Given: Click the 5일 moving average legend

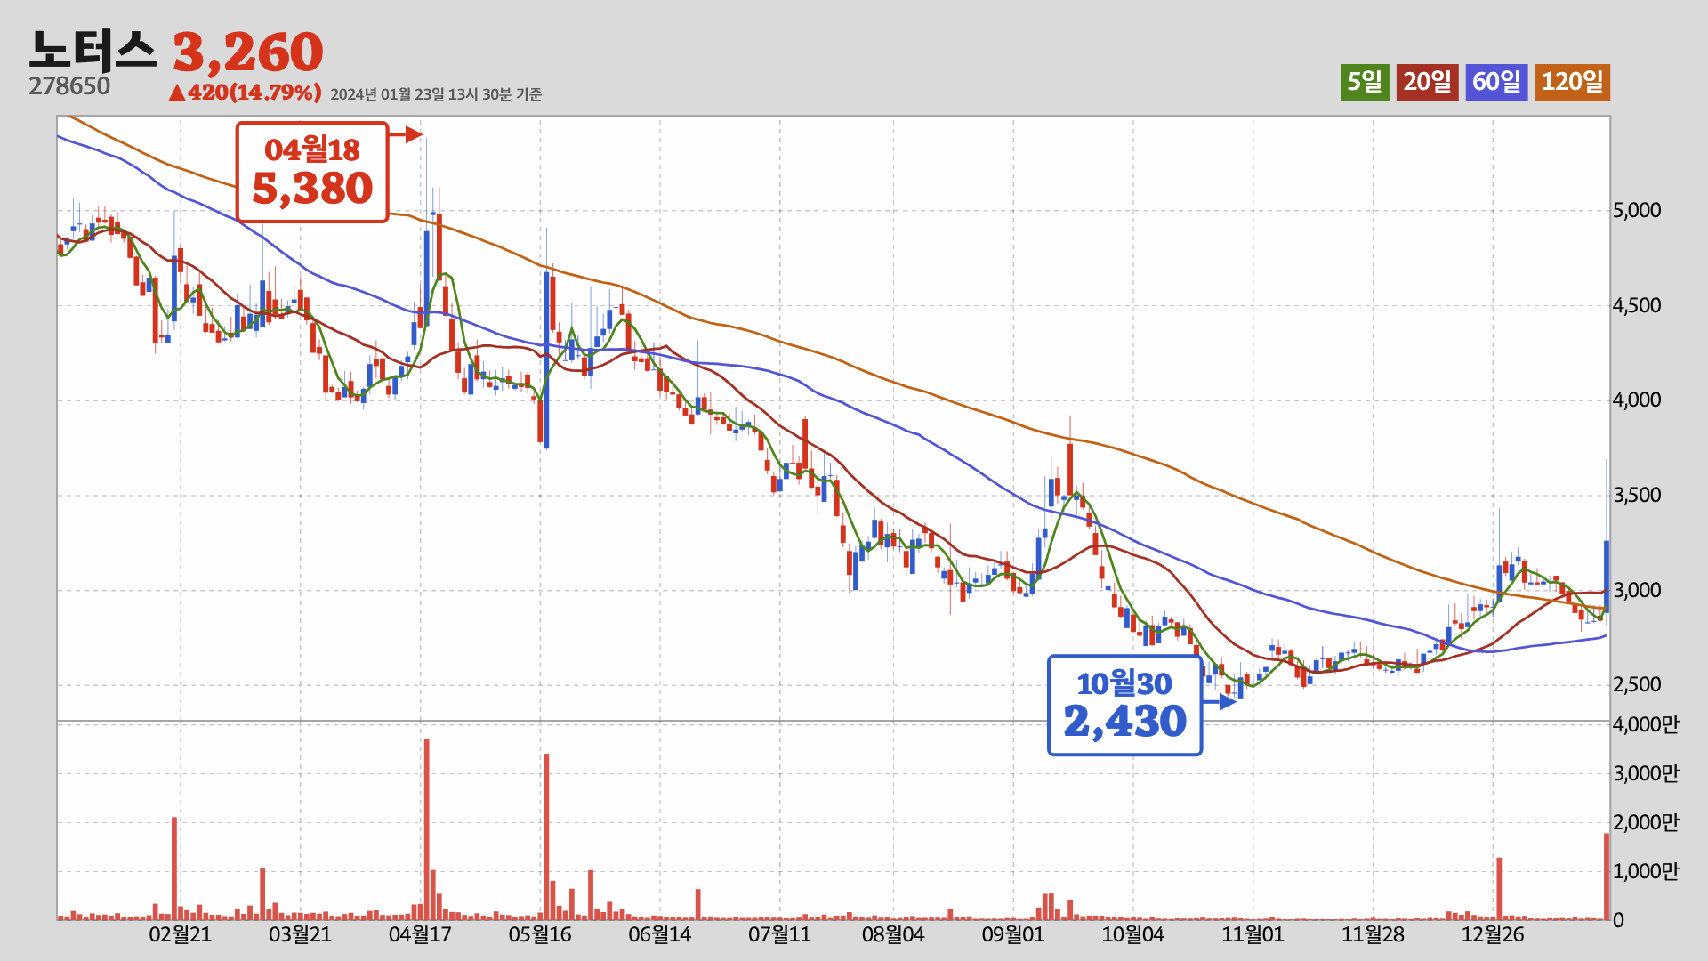Looking at the screenshot, I should (1365, 82).
